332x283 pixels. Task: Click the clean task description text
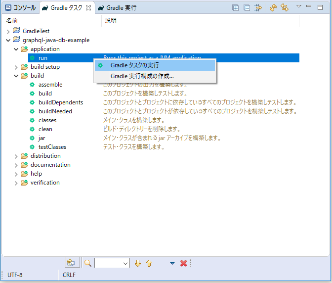pyautogui.click(x=142, y=129)
